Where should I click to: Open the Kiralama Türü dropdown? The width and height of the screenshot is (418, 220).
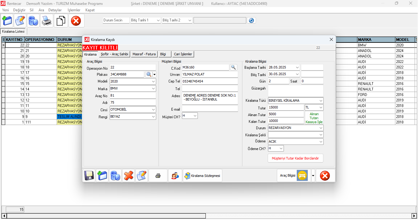click(321, 101)
